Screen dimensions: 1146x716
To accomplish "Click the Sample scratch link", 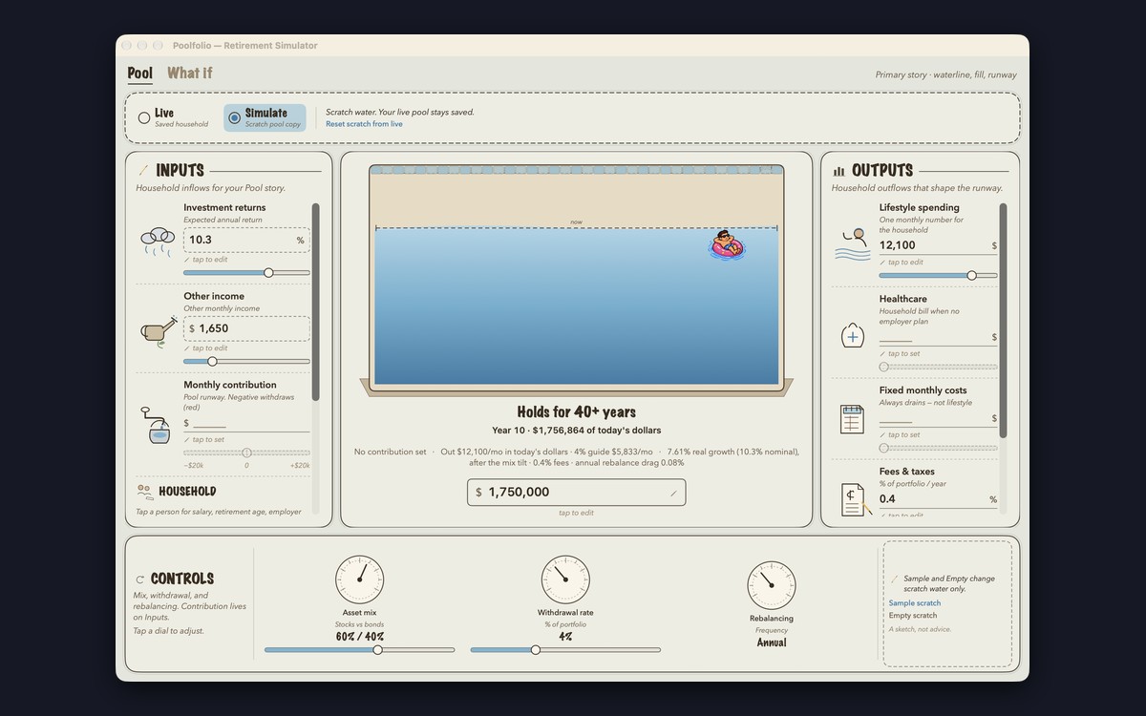I will point(915,603).
